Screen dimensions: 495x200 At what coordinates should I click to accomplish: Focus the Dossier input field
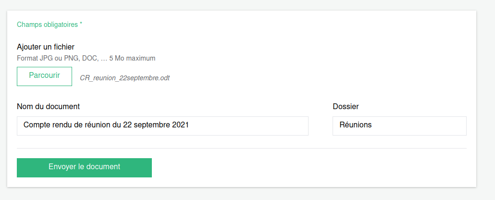[399, 125]
